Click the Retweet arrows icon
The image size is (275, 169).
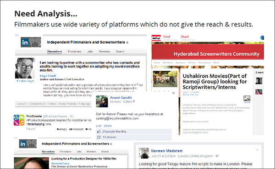point(71,129)
